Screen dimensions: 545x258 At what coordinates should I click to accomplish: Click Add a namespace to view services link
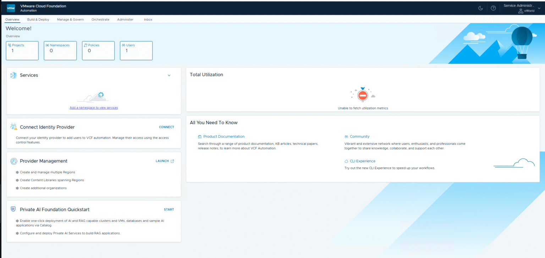(94, 108)
